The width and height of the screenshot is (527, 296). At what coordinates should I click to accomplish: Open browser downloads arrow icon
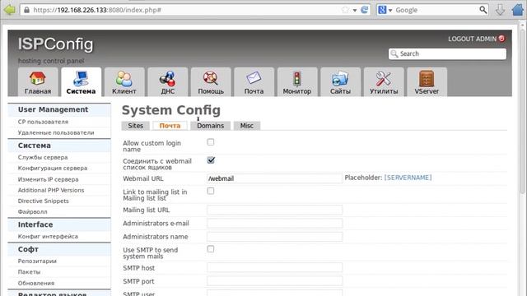[x=500, y=10]
